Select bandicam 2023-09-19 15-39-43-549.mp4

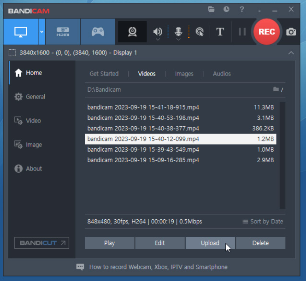[181, 149]
